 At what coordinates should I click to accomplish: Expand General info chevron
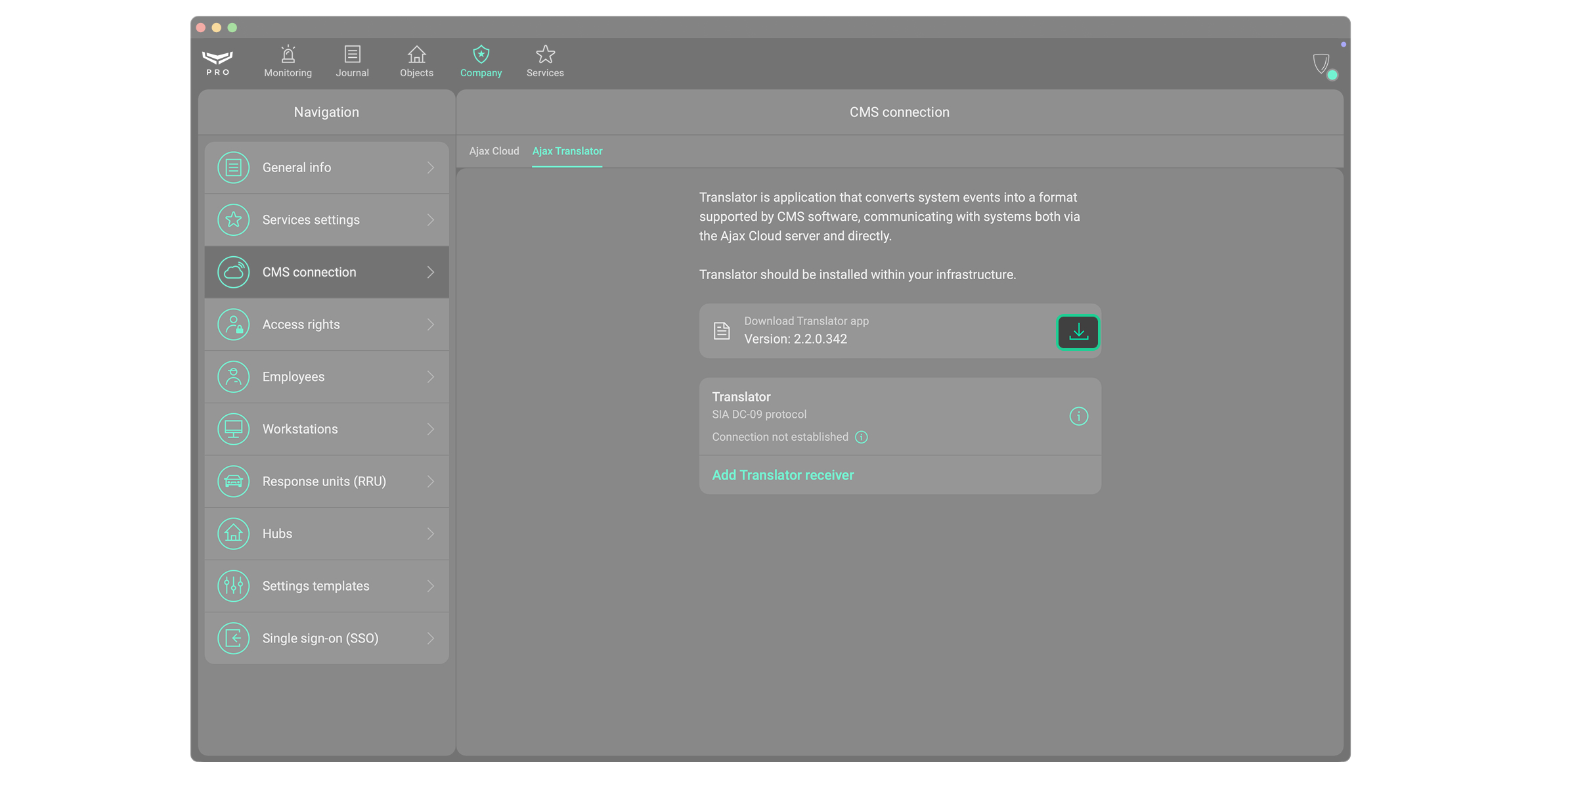coord(431,168)
